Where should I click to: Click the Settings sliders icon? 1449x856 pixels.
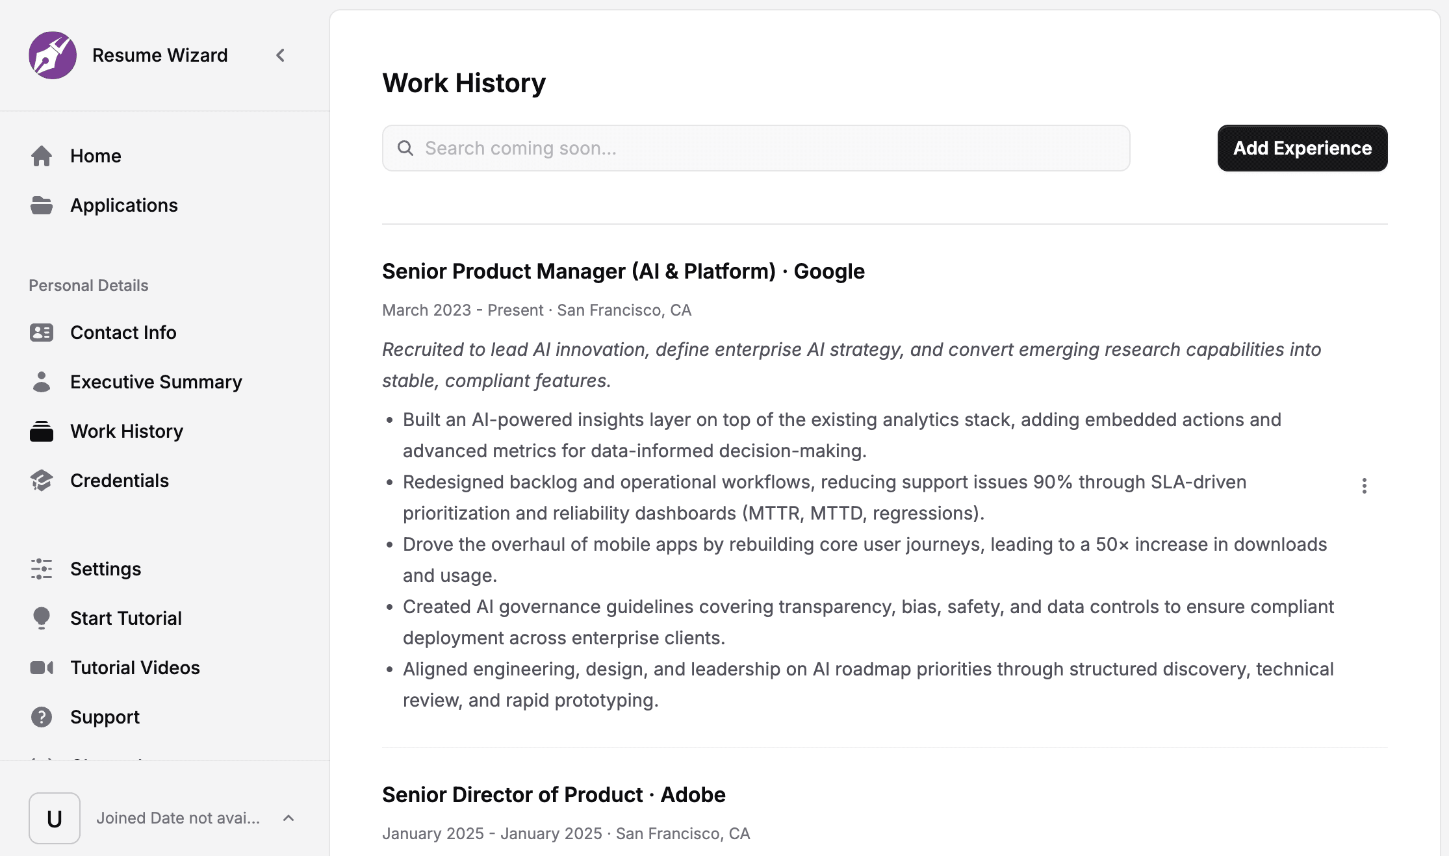[42, 569]
